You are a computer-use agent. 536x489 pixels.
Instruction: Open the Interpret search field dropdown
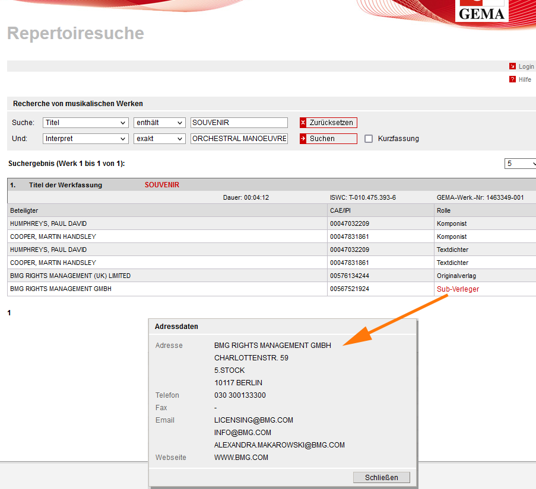tap(85, 139)
